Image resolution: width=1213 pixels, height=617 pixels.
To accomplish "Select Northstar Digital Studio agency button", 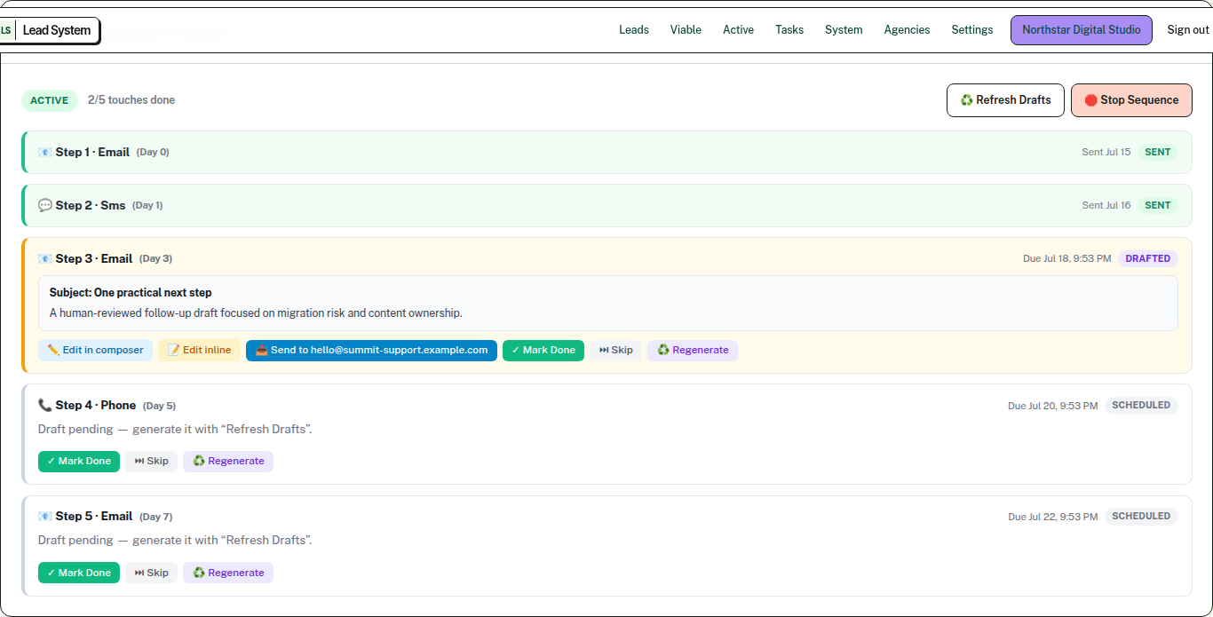I will coord(1081,30).
